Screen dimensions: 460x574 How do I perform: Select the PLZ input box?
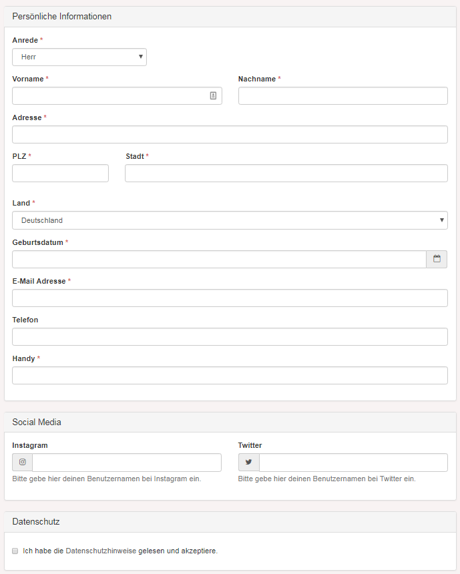coord(61,173)
